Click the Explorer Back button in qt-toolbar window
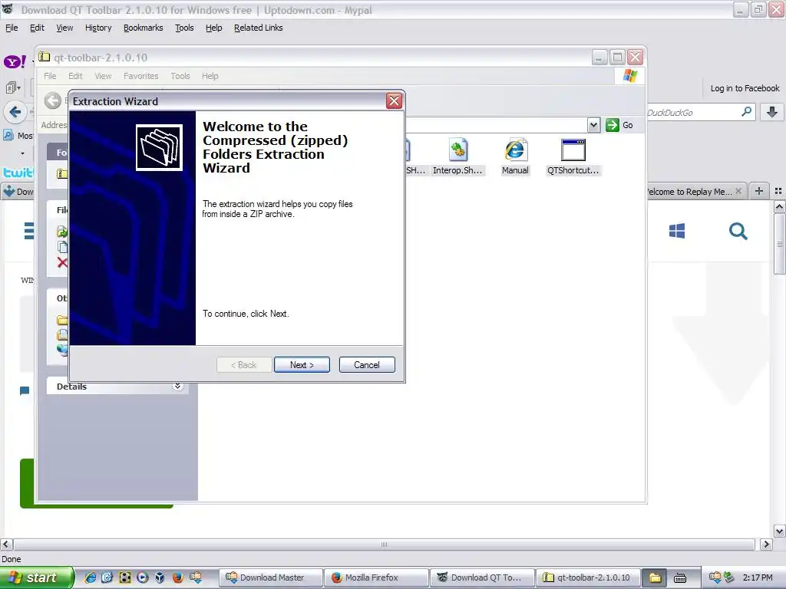Viewport: 786px width, 589px height. tap(53, 100)
